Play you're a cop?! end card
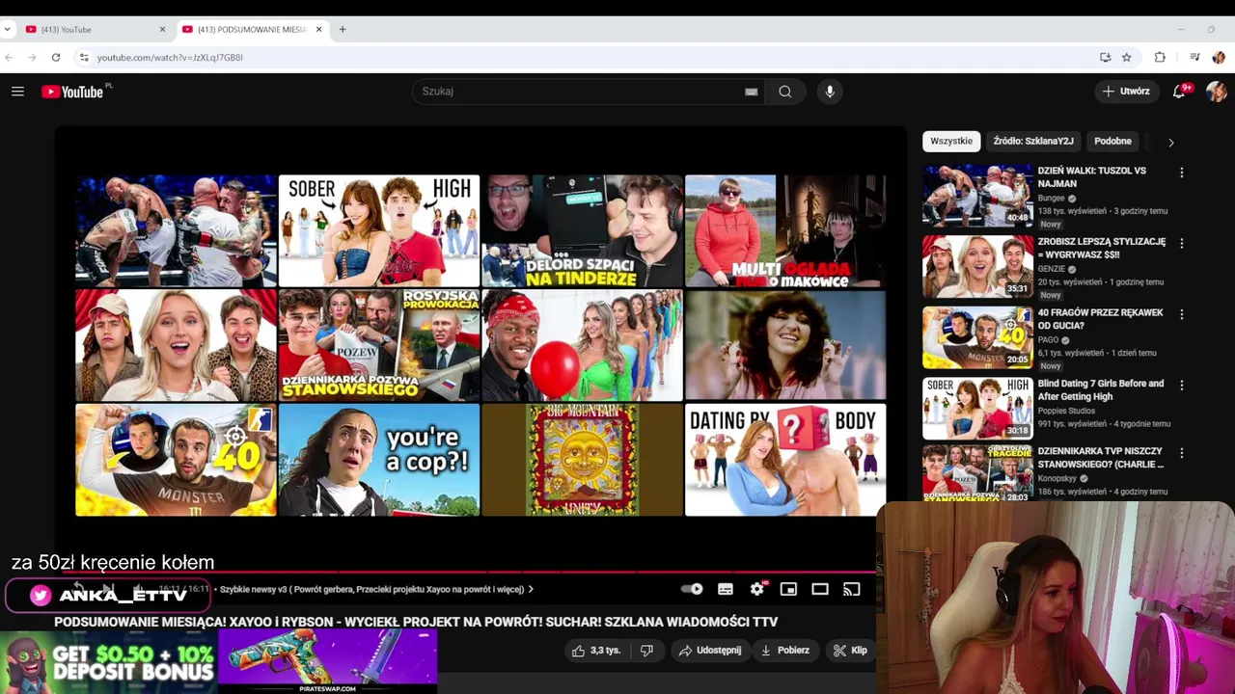1235x694 pixels. click(x=379, y=460)
